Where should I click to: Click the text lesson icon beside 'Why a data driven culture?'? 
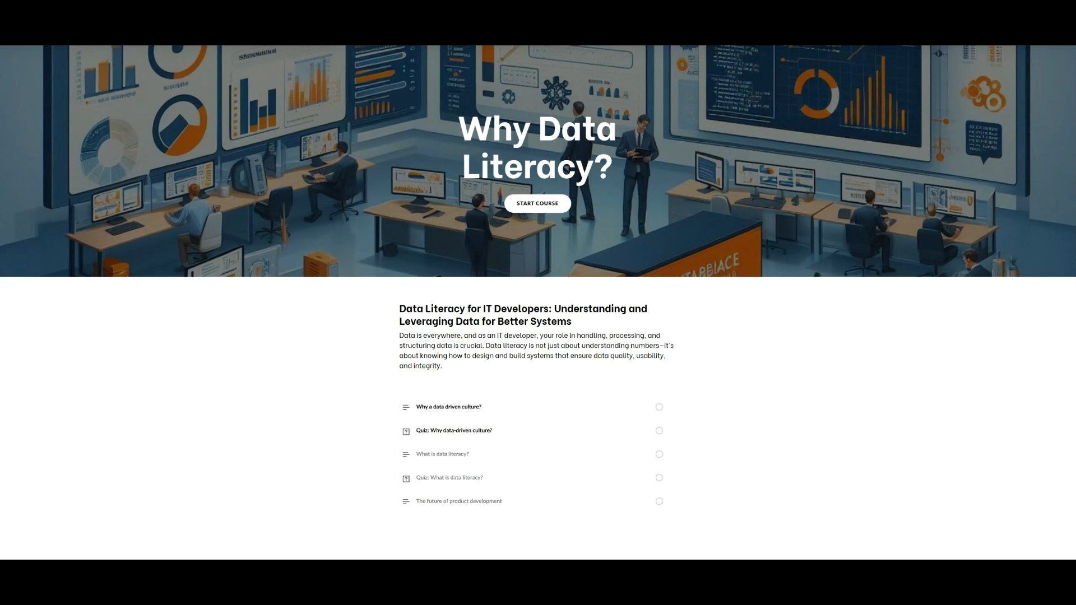[406, 407]
